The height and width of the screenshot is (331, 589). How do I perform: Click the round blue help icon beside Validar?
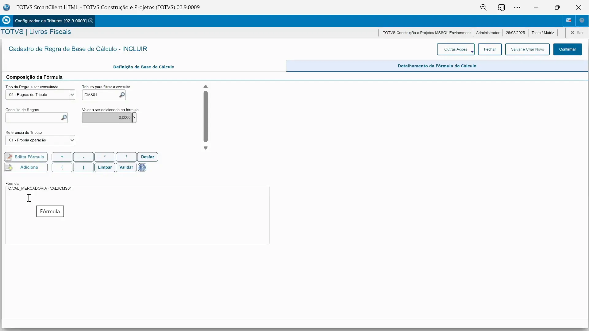[x=142, y=168]
